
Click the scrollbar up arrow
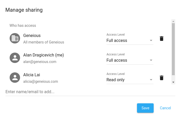coord(173,21)
